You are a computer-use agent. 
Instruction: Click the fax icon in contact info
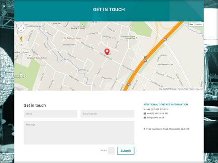[145, 113]
